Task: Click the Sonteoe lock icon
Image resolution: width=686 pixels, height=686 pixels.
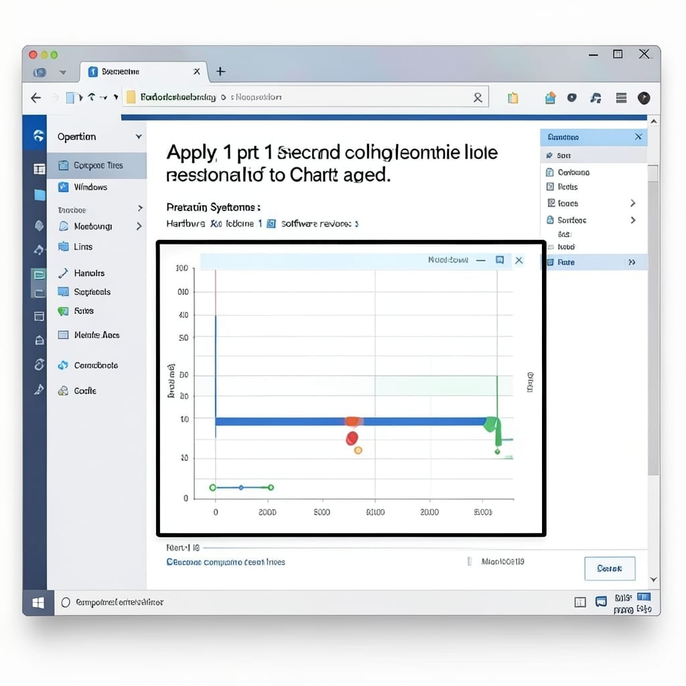Action: pyautogui.click(x=551, y=220)
